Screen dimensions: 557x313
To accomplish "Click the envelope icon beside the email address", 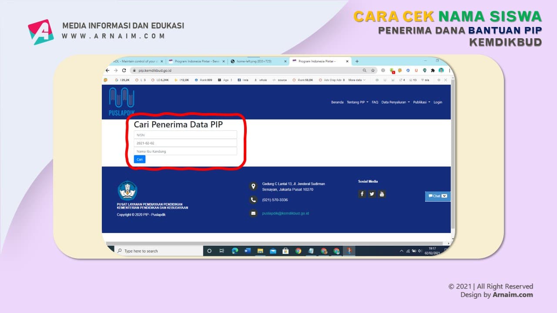I will coord(253,213).
